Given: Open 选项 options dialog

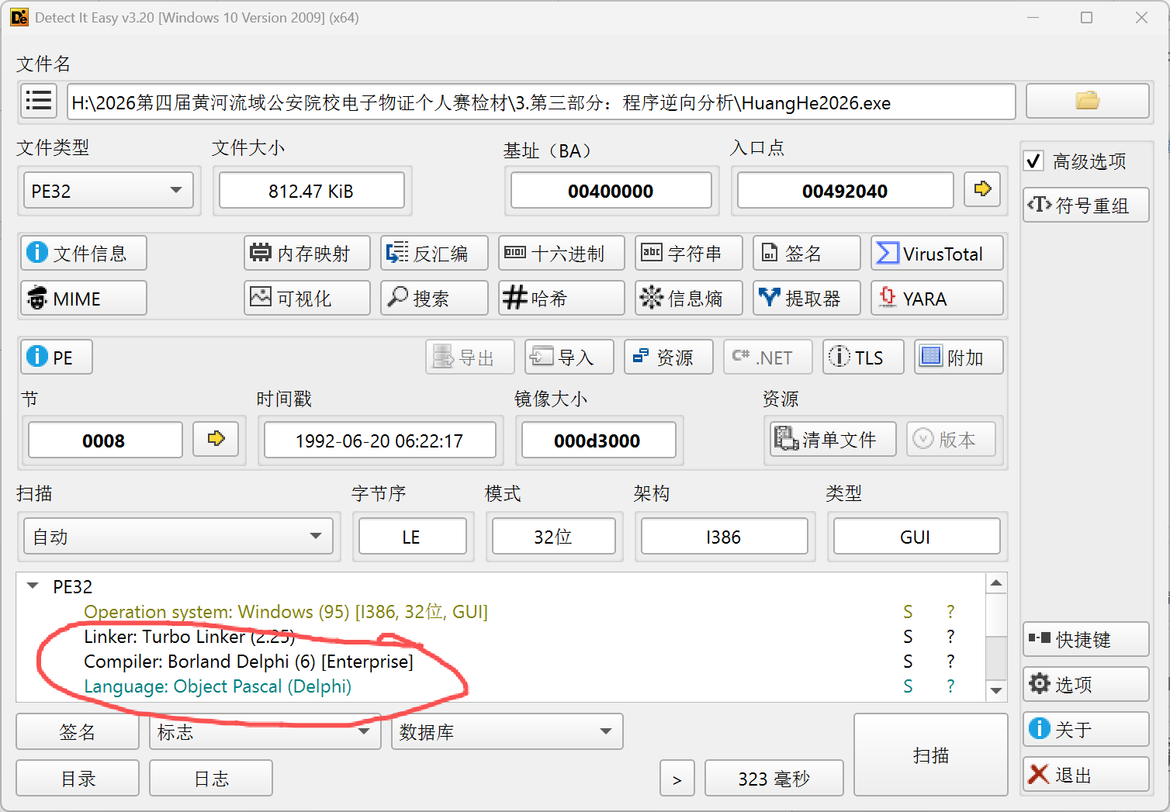Looking at the screenshot, I should [x=1086, y=684].
